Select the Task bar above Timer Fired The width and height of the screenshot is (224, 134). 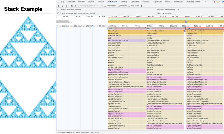pos(127,28)
